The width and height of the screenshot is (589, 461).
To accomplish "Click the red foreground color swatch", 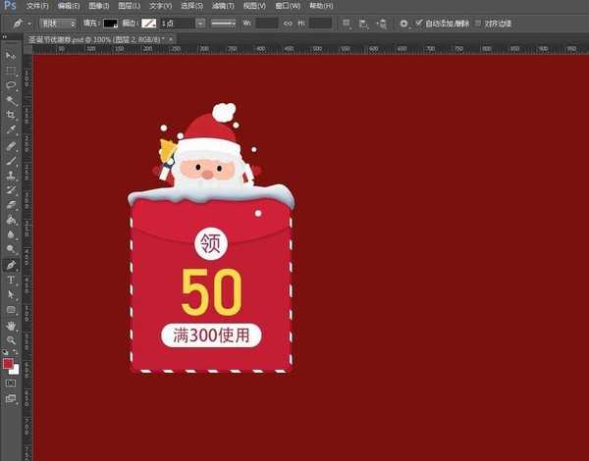I will click(8, 364).
